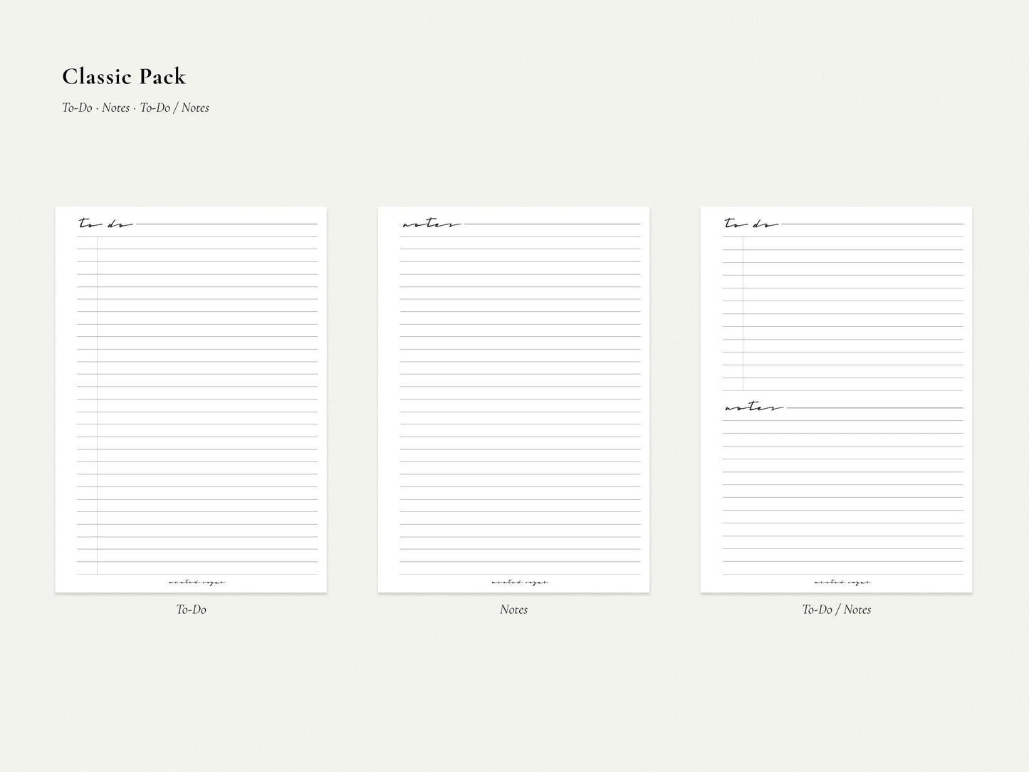Click the script "to do" header on the first page
Screen dimensions: 1029x772
104,223
